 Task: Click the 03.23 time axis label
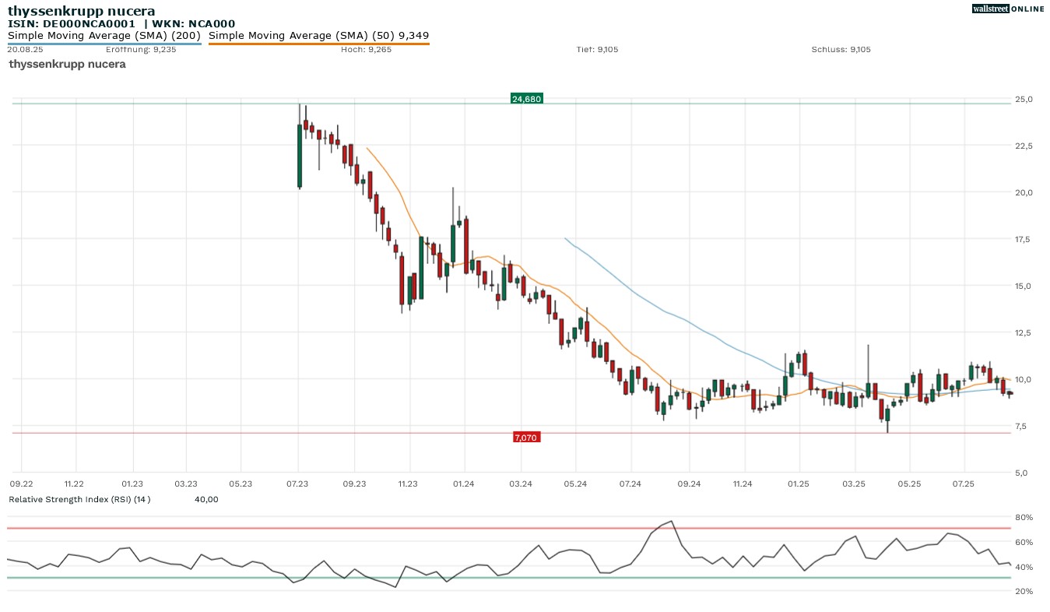186,484
